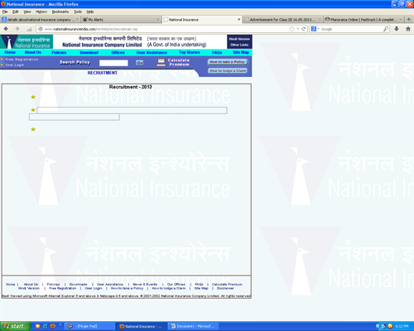Click the Windows Start button

[x=15, y=326]
